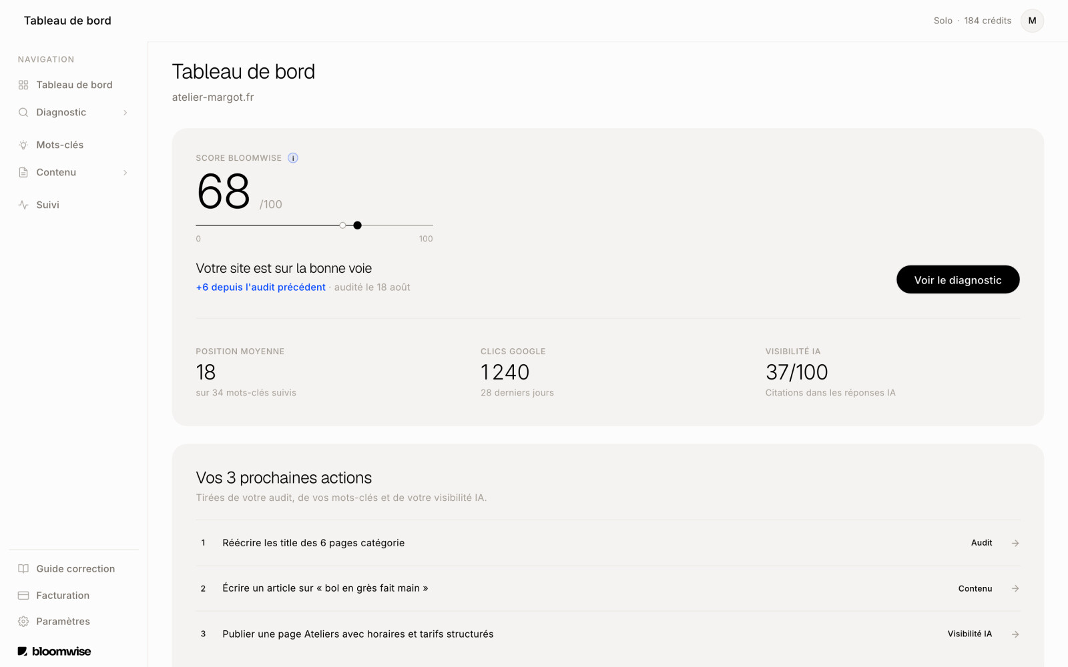Open the Guide correction label
1068x667 pixels.
pyautogui.click(x=75, y=569)
